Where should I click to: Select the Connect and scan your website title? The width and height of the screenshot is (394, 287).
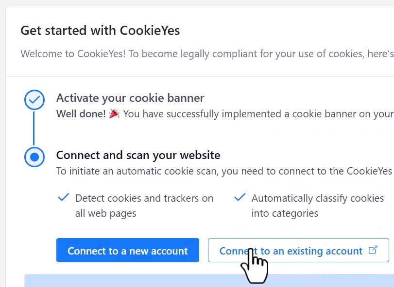pyautogui.click(x=138, y=155)
